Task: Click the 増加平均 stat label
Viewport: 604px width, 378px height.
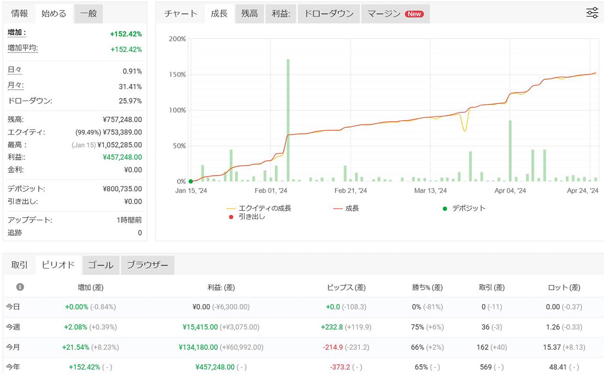Action: click(x=22, y=48)
